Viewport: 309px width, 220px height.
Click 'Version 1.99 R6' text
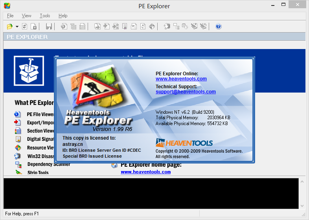click(x=112, y=129)
